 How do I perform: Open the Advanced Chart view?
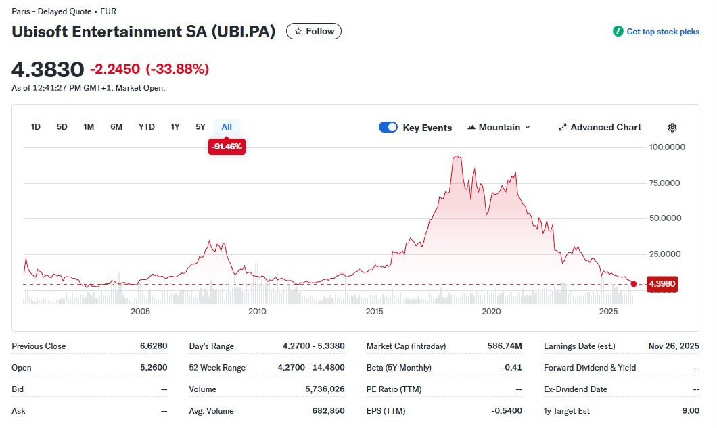tap(600, 128)
